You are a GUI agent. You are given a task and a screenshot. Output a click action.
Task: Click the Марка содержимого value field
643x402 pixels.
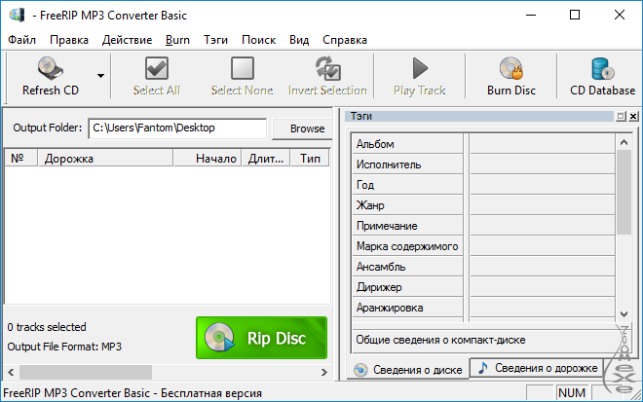click(x=542, y=246)
